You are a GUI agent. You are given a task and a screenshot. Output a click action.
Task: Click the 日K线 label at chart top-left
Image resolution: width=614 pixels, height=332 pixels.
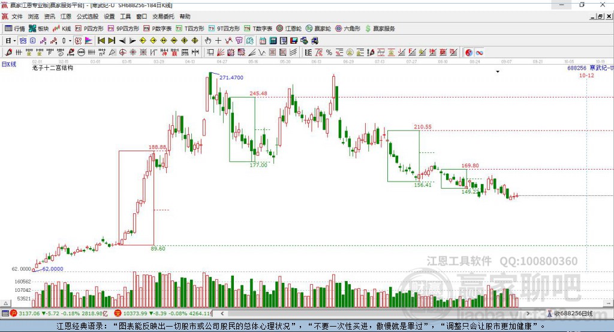(x=9, y=64)
